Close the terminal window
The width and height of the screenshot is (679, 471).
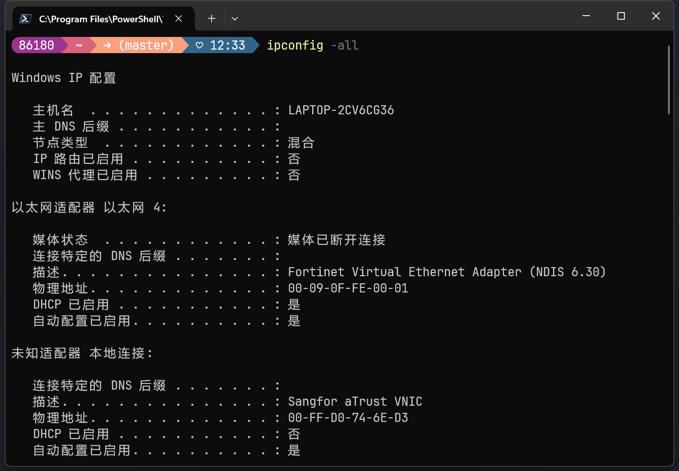(656, 16)
